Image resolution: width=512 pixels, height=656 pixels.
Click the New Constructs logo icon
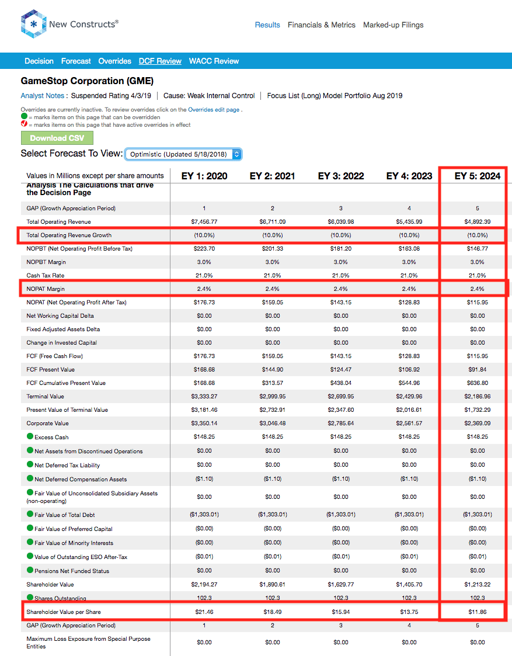tap(33, 25)
